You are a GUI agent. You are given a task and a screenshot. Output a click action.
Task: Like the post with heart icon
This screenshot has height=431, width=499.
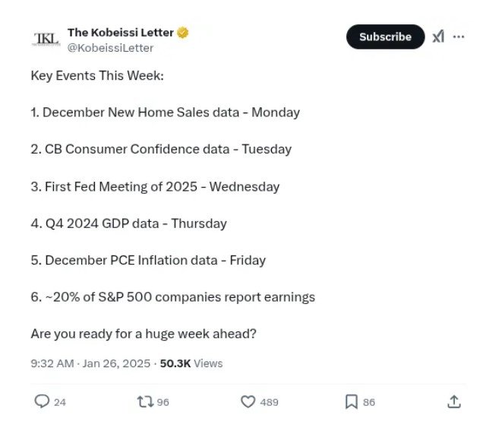(248, 401)
